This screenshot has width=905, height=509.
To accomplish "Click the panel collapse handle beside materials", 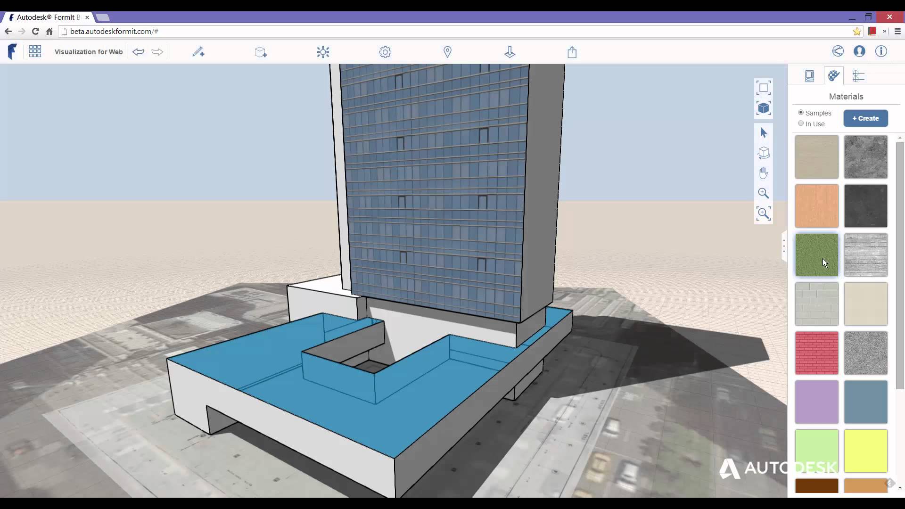I will 783,246.
